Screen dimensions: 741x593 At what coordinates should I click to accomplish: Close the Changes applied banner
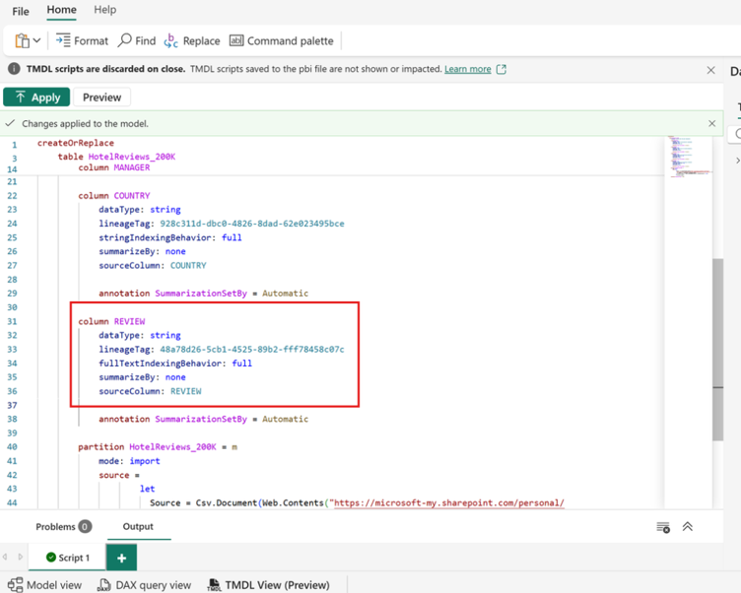(712, 123)
